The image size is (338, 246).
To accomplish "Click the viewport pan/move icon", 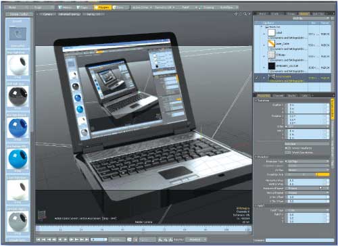I will [x=236, y=14].
